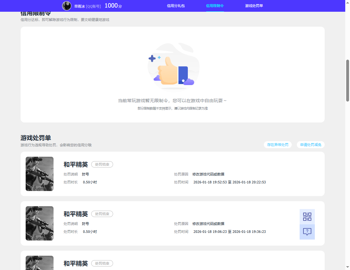
Task: Click the user avatar in header
Action: 67,6
